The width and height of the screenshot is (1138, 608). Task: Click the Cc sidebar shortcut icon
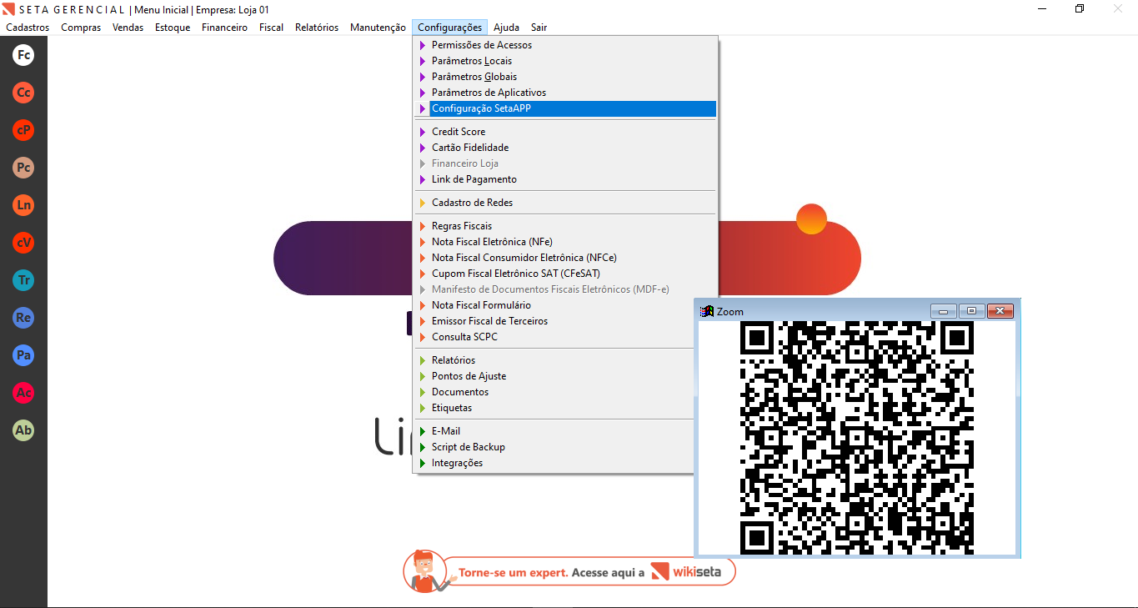23,93
